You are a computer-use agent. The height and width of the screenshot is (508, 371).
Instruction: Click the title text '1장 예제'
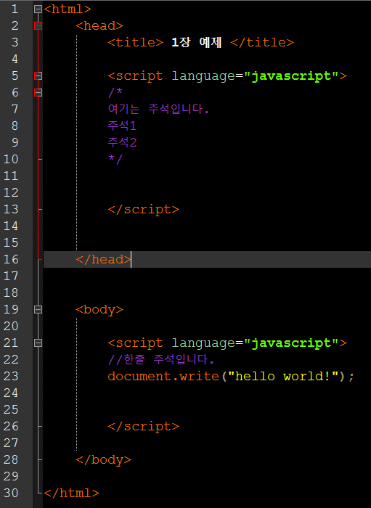tap(197, 42)
